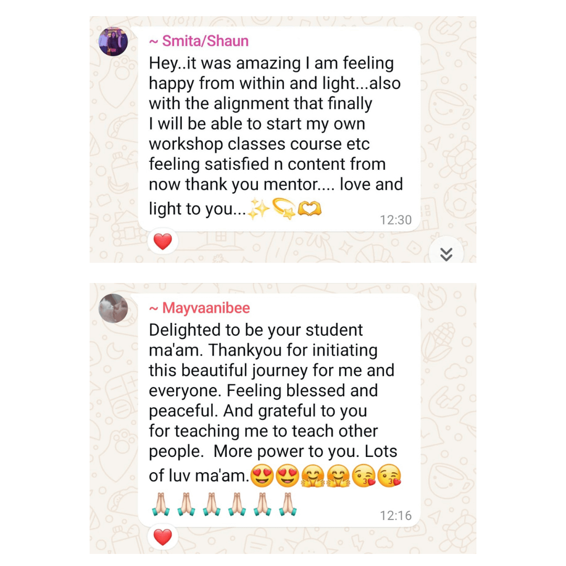This screenshot has width=566, height=566.
Task: Click the second heart-eyes emoji
Action: click(x=287, y=476)
